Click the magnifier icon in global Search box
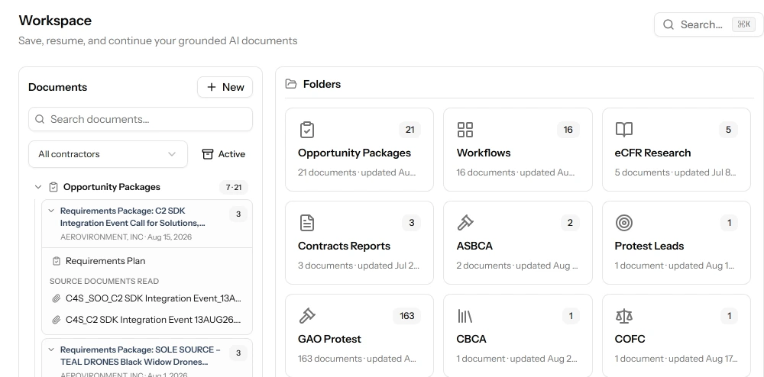 pos(668,25)
